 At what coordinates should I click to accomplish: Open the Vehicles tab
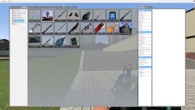point(47,7)
